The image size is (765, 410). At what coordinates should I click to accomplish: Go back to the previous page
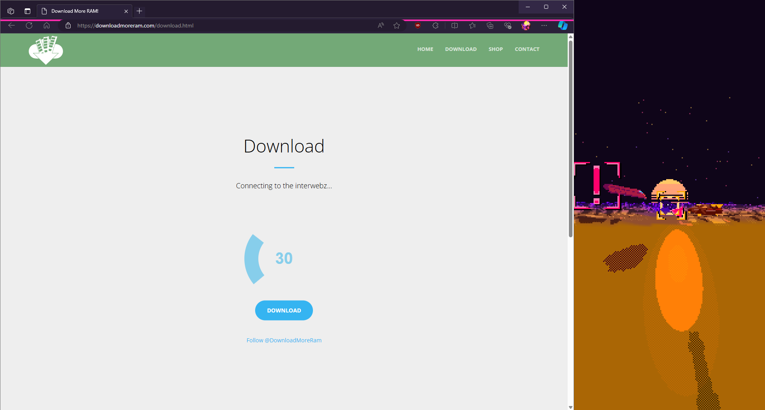(x=12, y=25)
